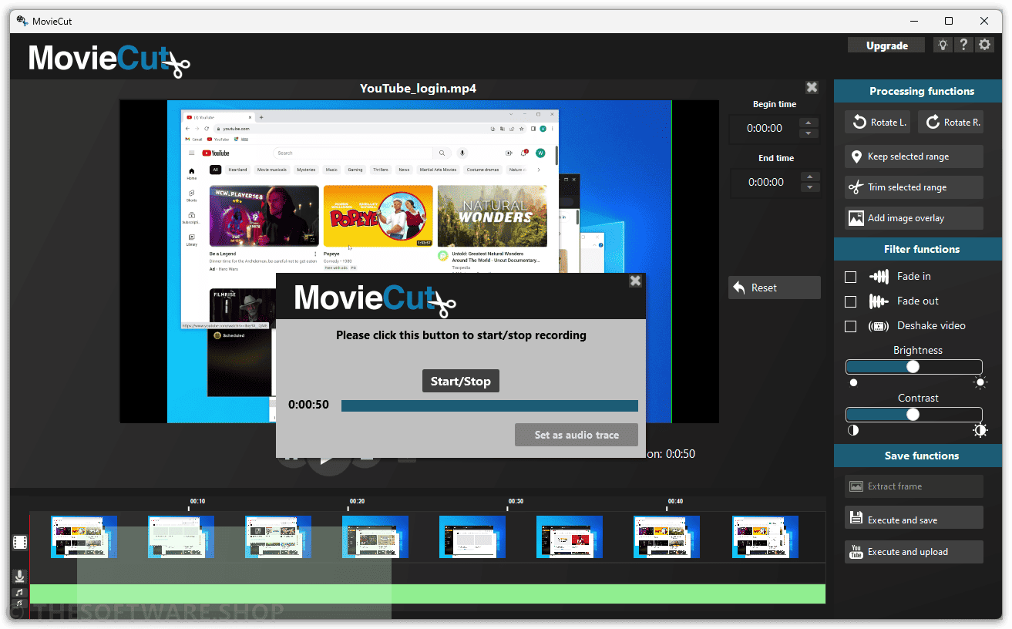Click the YouTube_login.mp4 title text
Viewport: 1012px width, 629px height.
418,88
